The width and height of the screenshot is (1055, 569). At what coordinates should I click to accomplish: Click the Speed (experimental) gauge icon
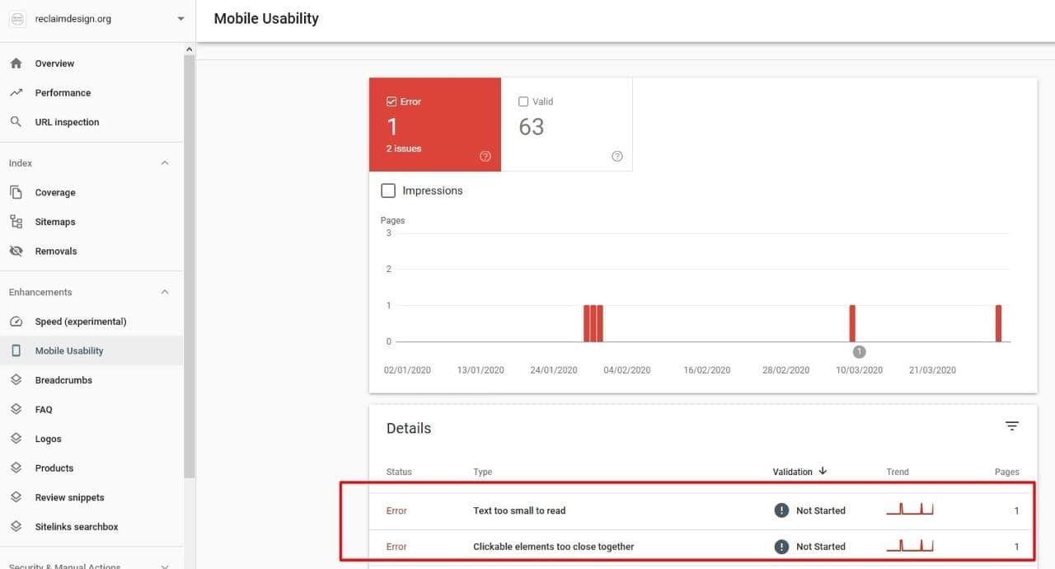tap(16, 322)
